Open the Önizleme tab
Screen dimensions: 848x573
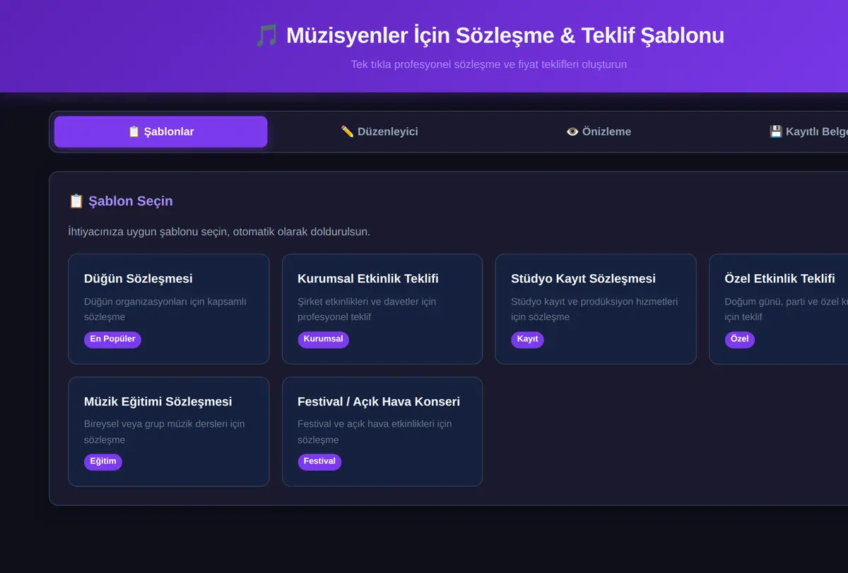pos(599,131)
